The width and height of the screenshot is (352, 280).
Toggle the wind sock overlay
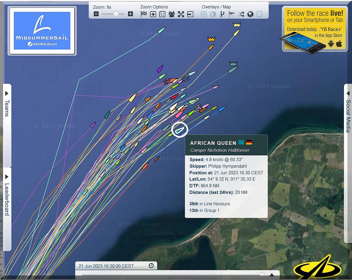231,14
